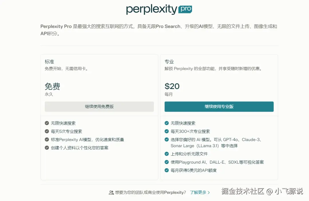The image size is (309, 201).
Task: Click the 免费 price text
Action: (x=52, y=86)
